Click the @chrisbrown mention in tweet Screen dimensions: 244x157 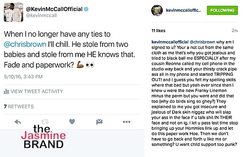click(25, 45)
